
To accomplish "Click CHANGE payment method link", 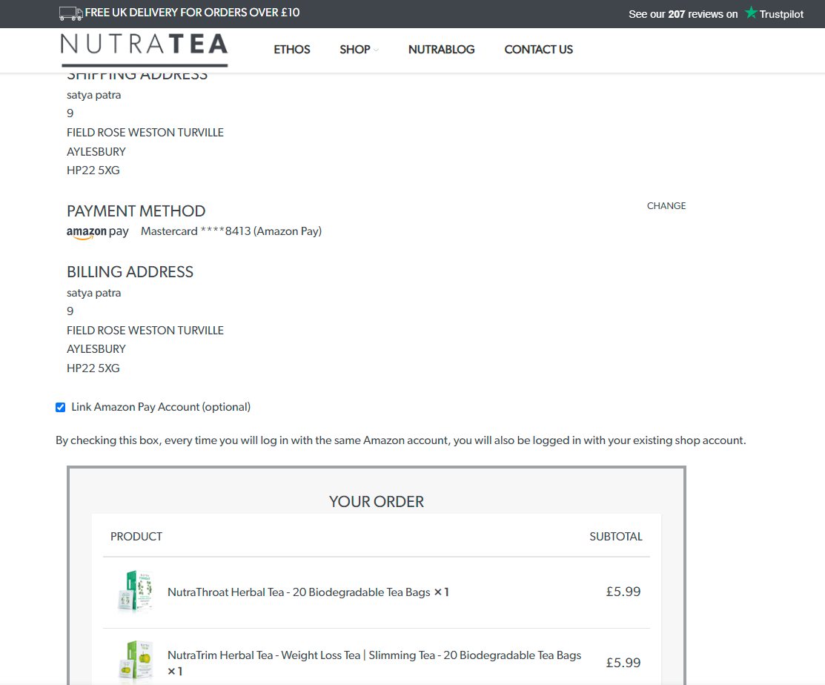I will pos(666,205).
